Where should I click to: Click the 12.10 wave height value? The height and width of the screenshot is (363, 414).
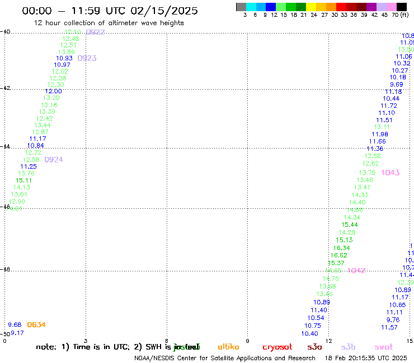point(73,32)
